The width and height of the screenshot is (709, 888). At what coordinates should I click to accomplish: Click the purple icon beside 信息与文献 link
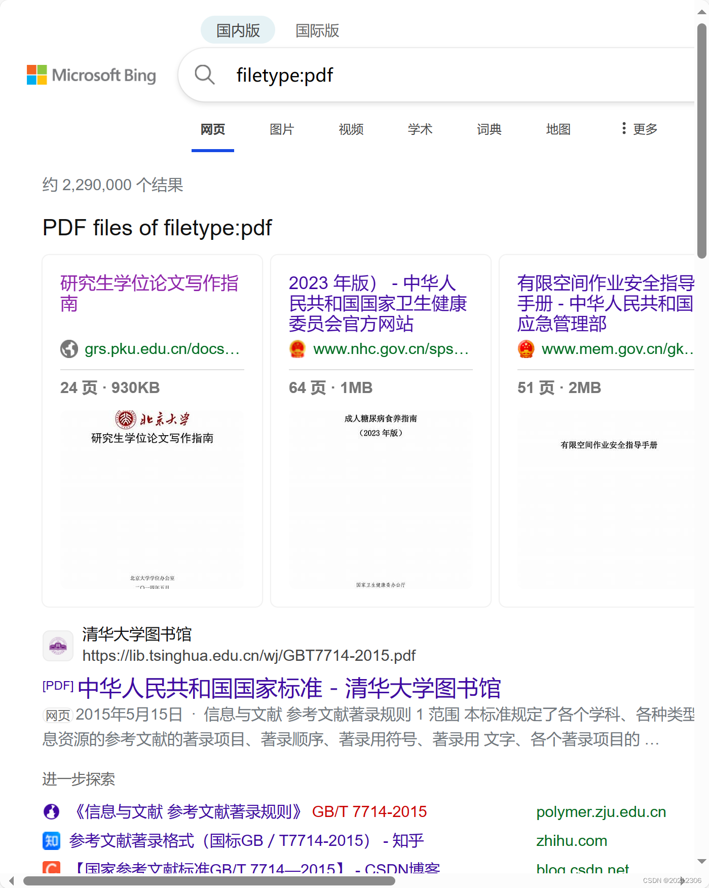(x=51, y=812)
